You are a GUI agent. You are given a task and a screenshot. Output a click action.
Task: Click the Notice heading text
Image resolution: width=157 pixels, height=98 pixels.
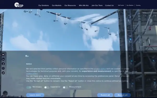(x=29, y=64)
